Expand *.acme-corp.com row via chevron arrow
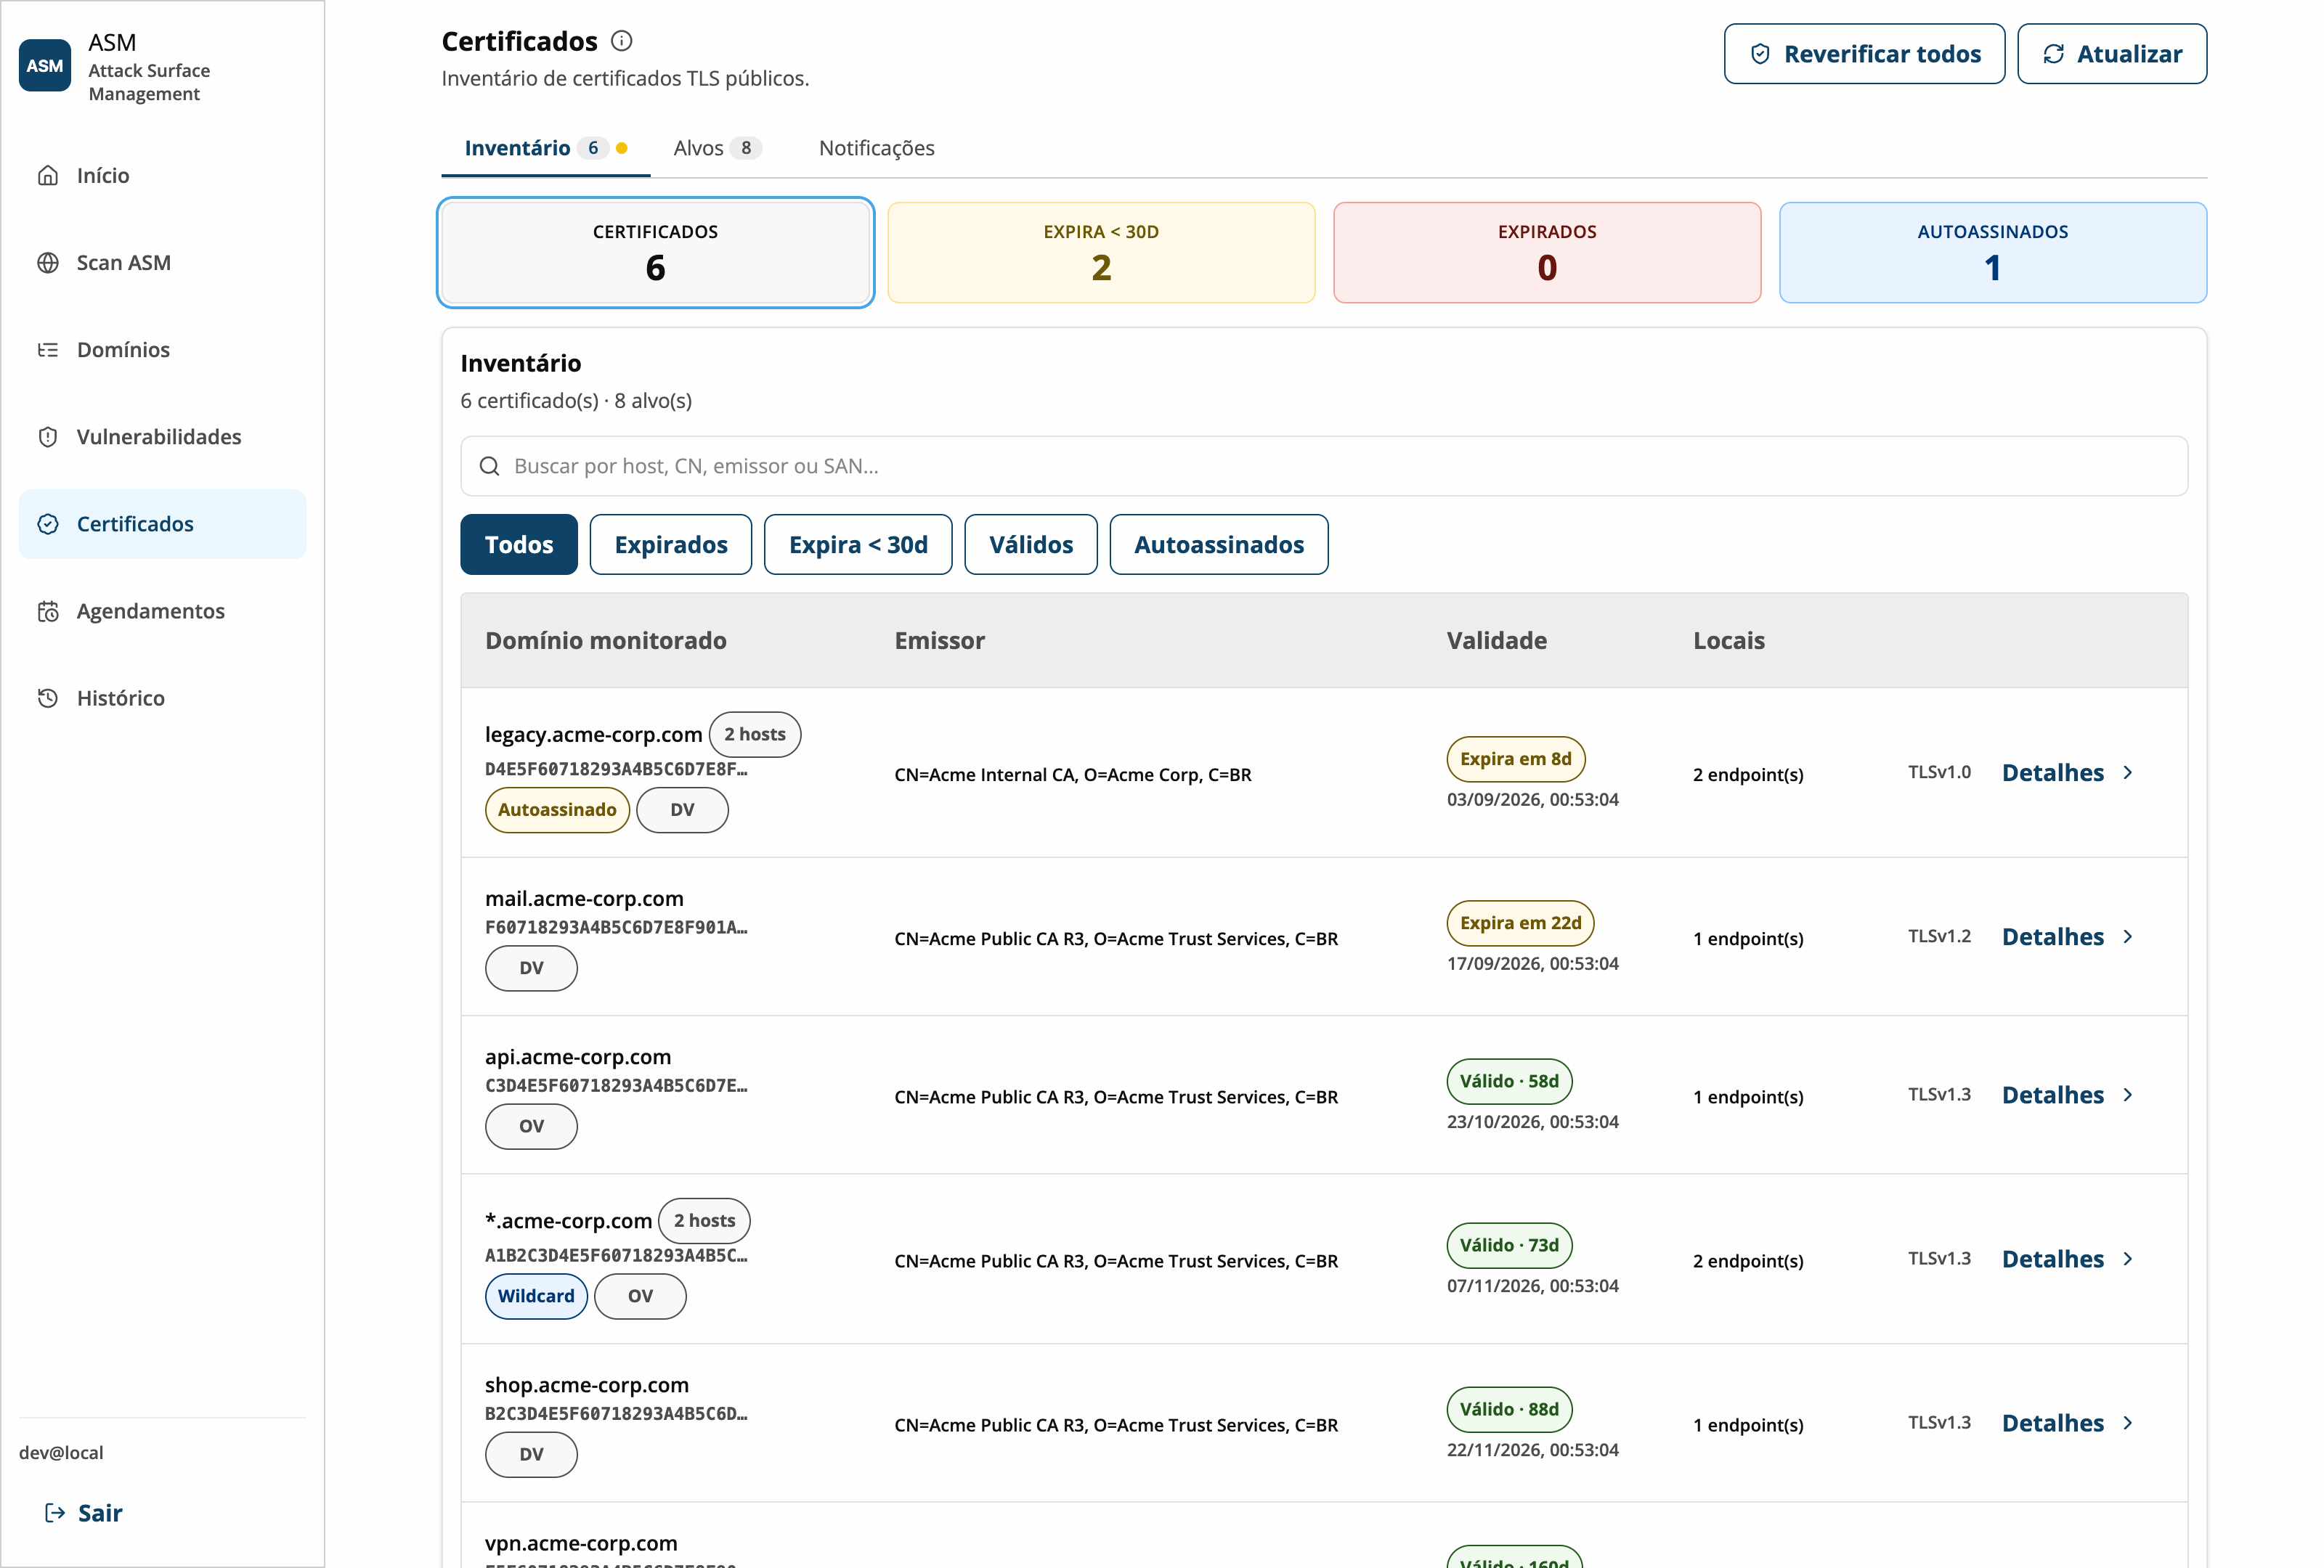 coord(2127,1259)
